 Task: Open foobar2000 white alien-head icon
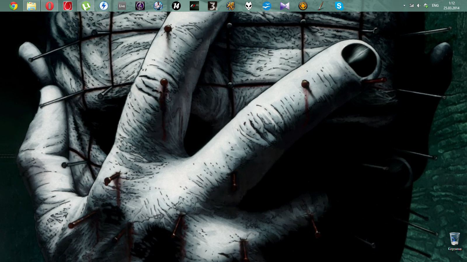point(249,6)
